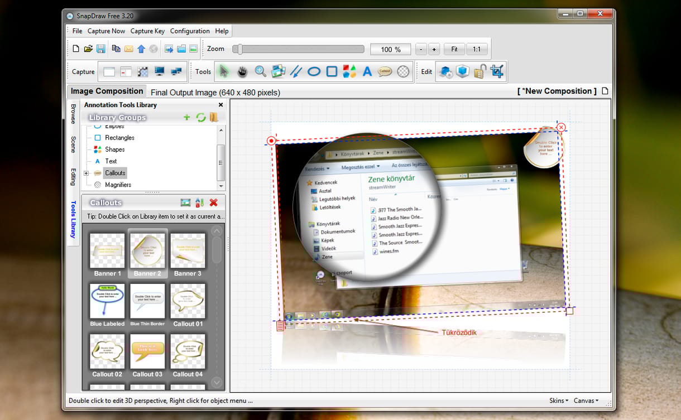
Task: Click the orange book icon in Library Groups
Action: [x=214, y=117]
